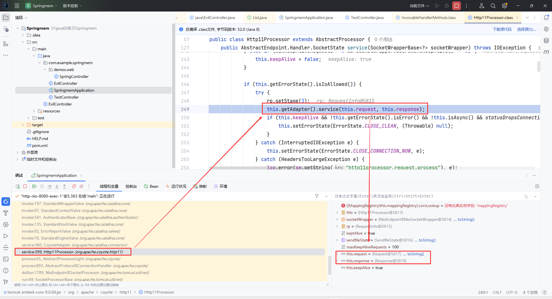Click 下载源代码 download sources link

pos(502,29)
